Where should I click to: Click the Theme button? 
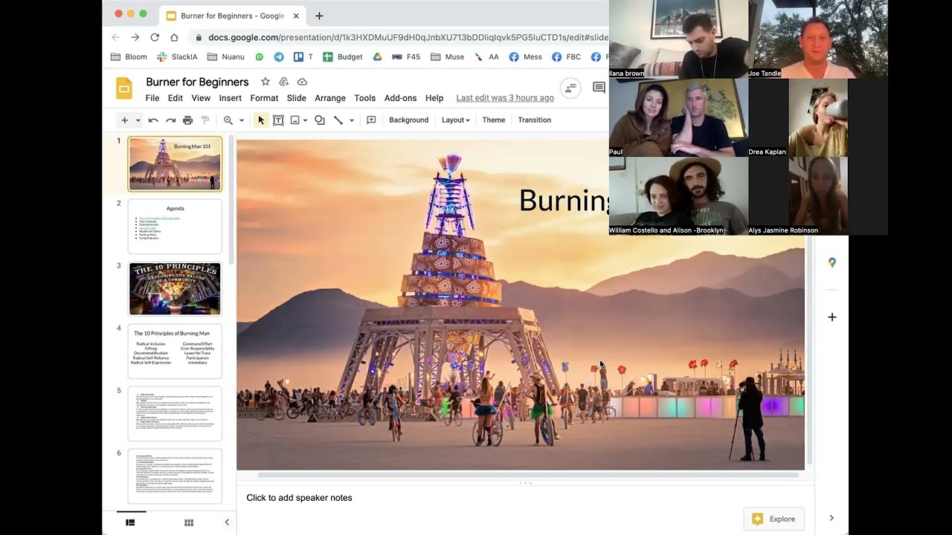click(494, 120)
